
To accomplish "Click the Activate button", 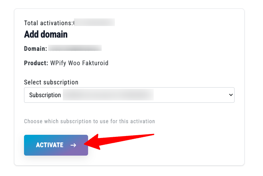I will coord(56,145).
